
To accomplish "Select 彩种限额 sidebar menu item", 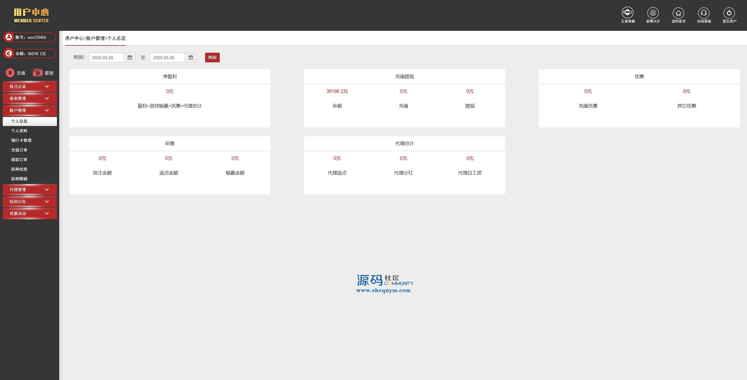I will (19, 179).
